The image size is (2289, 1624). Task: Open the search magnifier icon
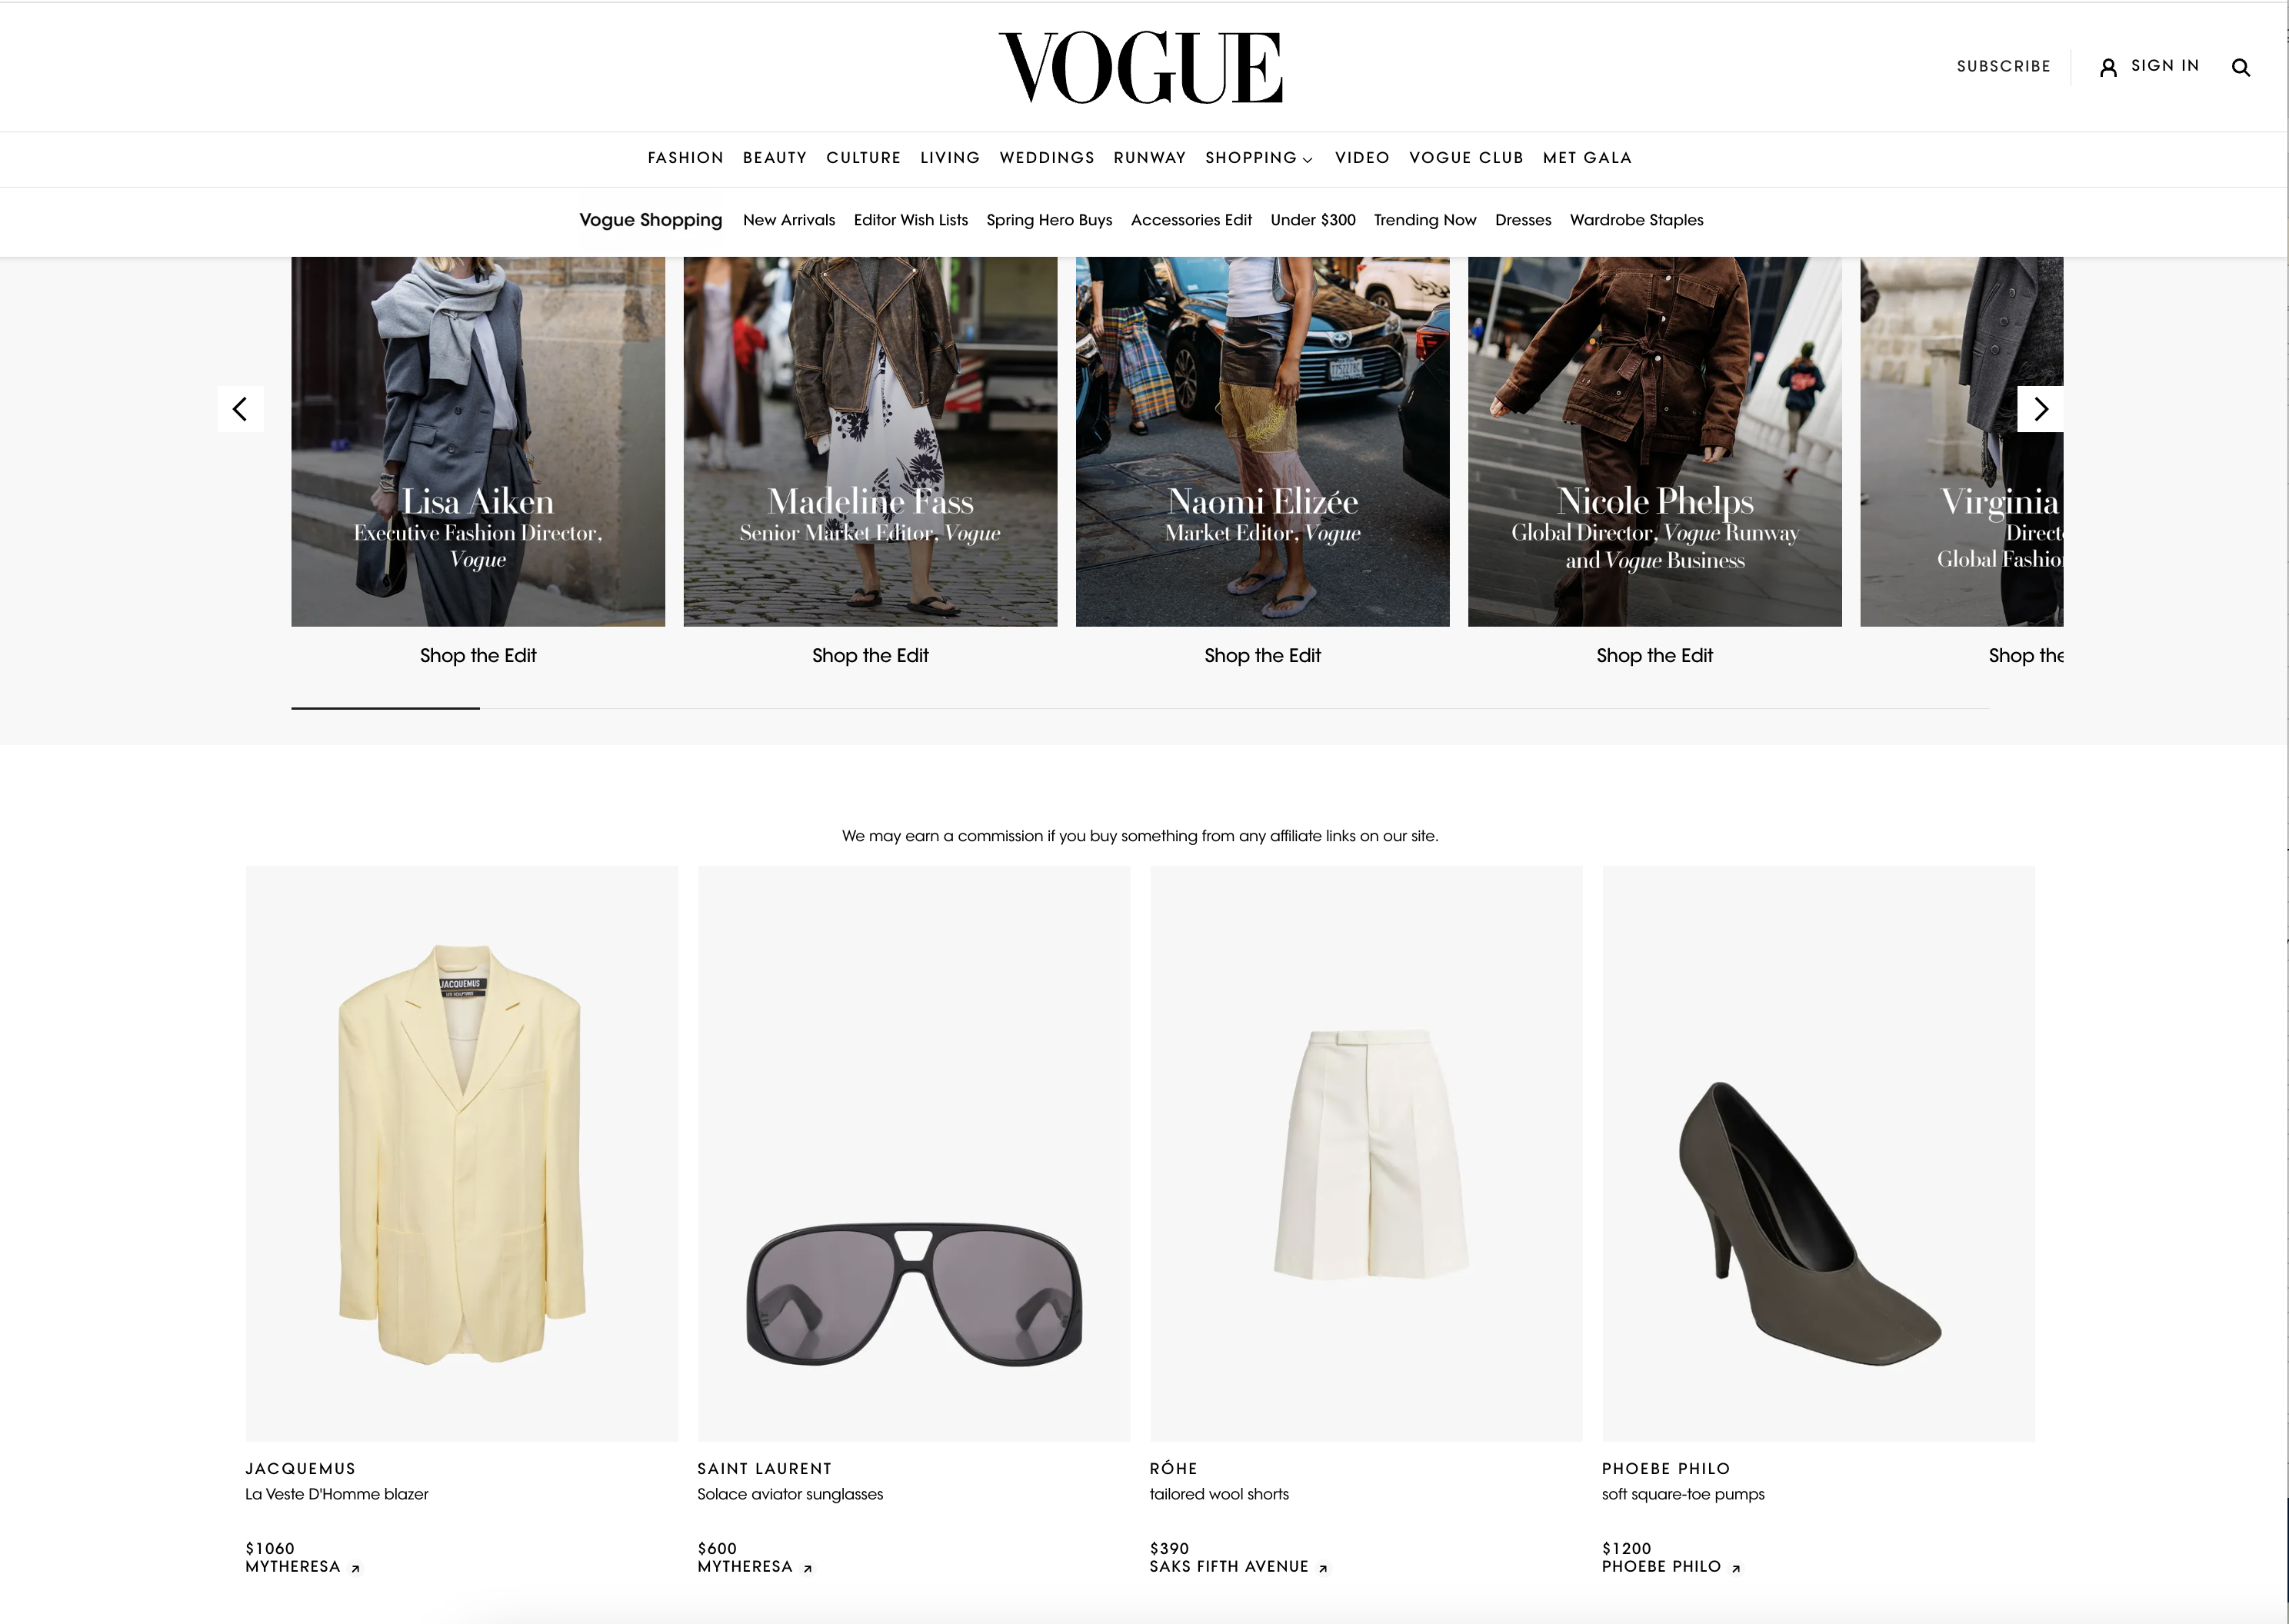pyautogui.click(x=2241, y=67)
